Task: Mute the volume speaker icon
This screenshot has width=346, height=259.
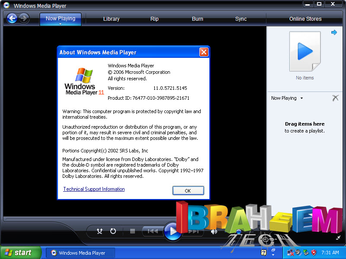Action: pyautogui.click(x=214, y=231)
